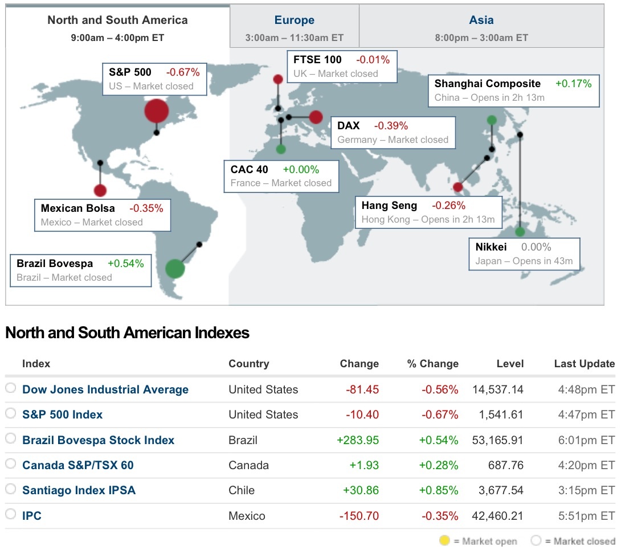The height and width of the screenshot is (550, 621).
Task: Click the Last Update column header
Action: coord(585,364)
